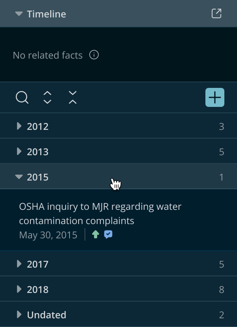Open the Timeline in a new window
The width and height of the screenshot is (237, 327).
[x=216, y=13]
